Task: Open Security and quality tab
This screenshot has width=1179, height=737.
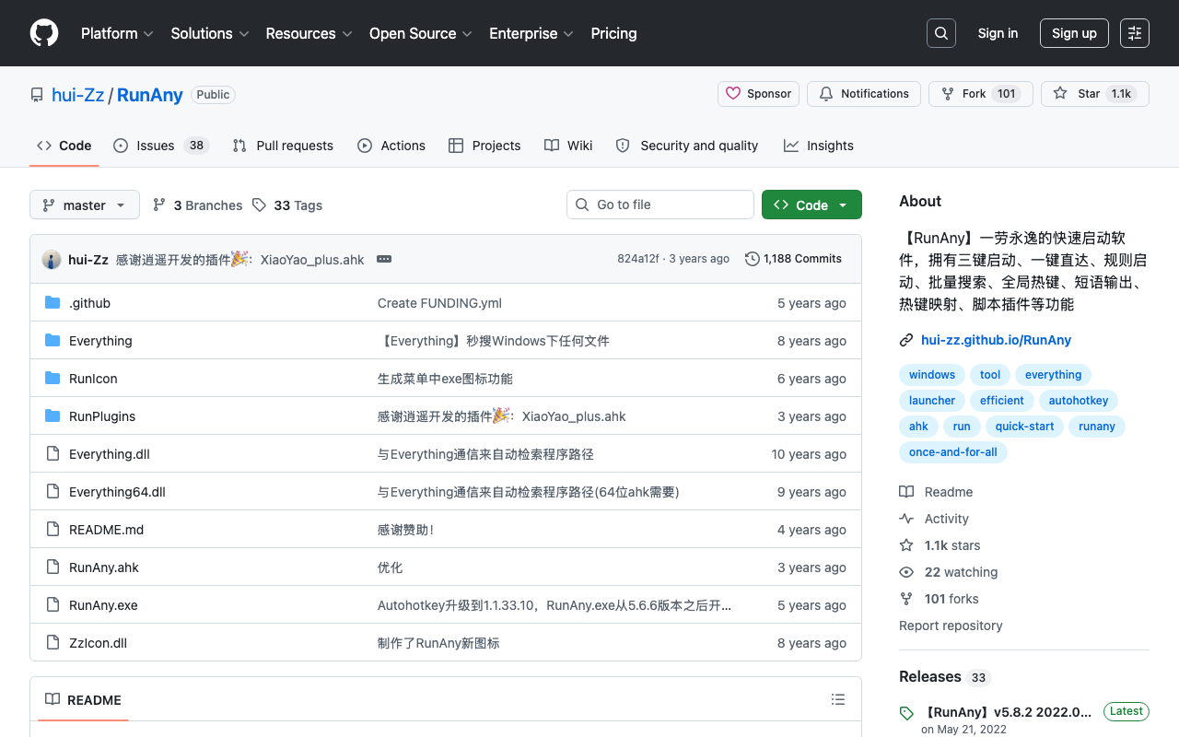Action: coord(687,146)
